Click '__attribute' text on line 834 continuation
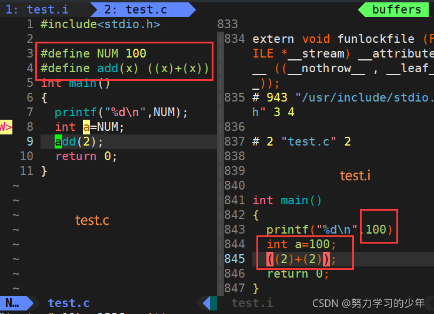 [396, 53]
